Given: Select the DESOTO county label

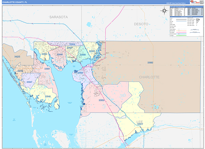Looking at the screenshot, I should [x=141, y=24].
